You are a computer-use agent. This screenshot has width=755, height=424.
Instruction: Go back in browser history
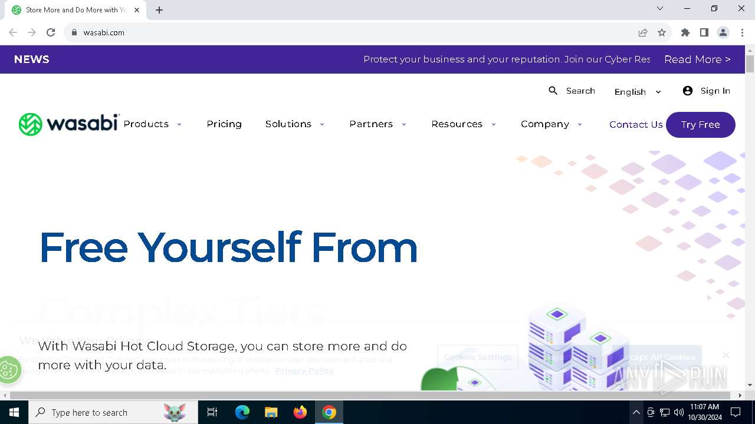[13, 32]
